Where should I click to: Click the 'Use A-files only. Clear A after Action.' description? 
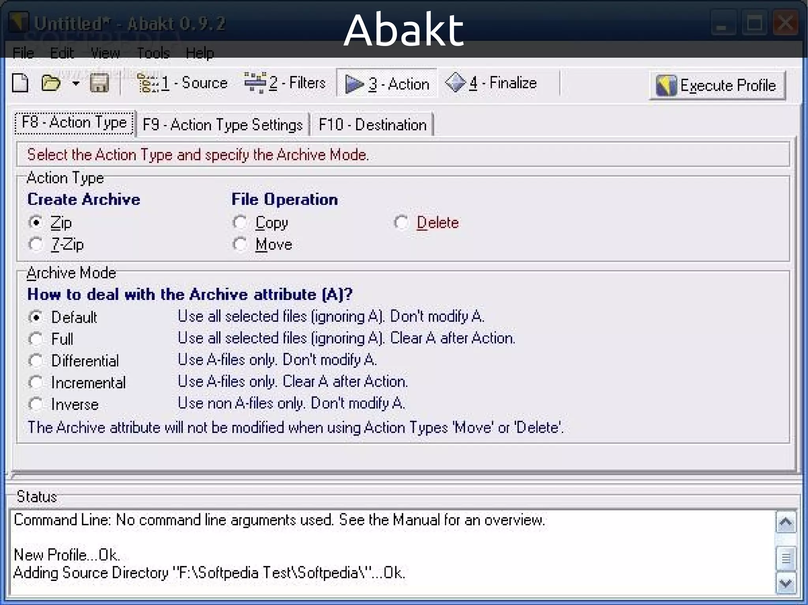pos(293,382)
